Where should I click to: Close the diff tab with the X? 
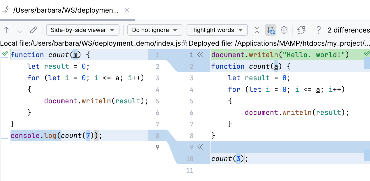pyautogui.click(x=127, y=10)
